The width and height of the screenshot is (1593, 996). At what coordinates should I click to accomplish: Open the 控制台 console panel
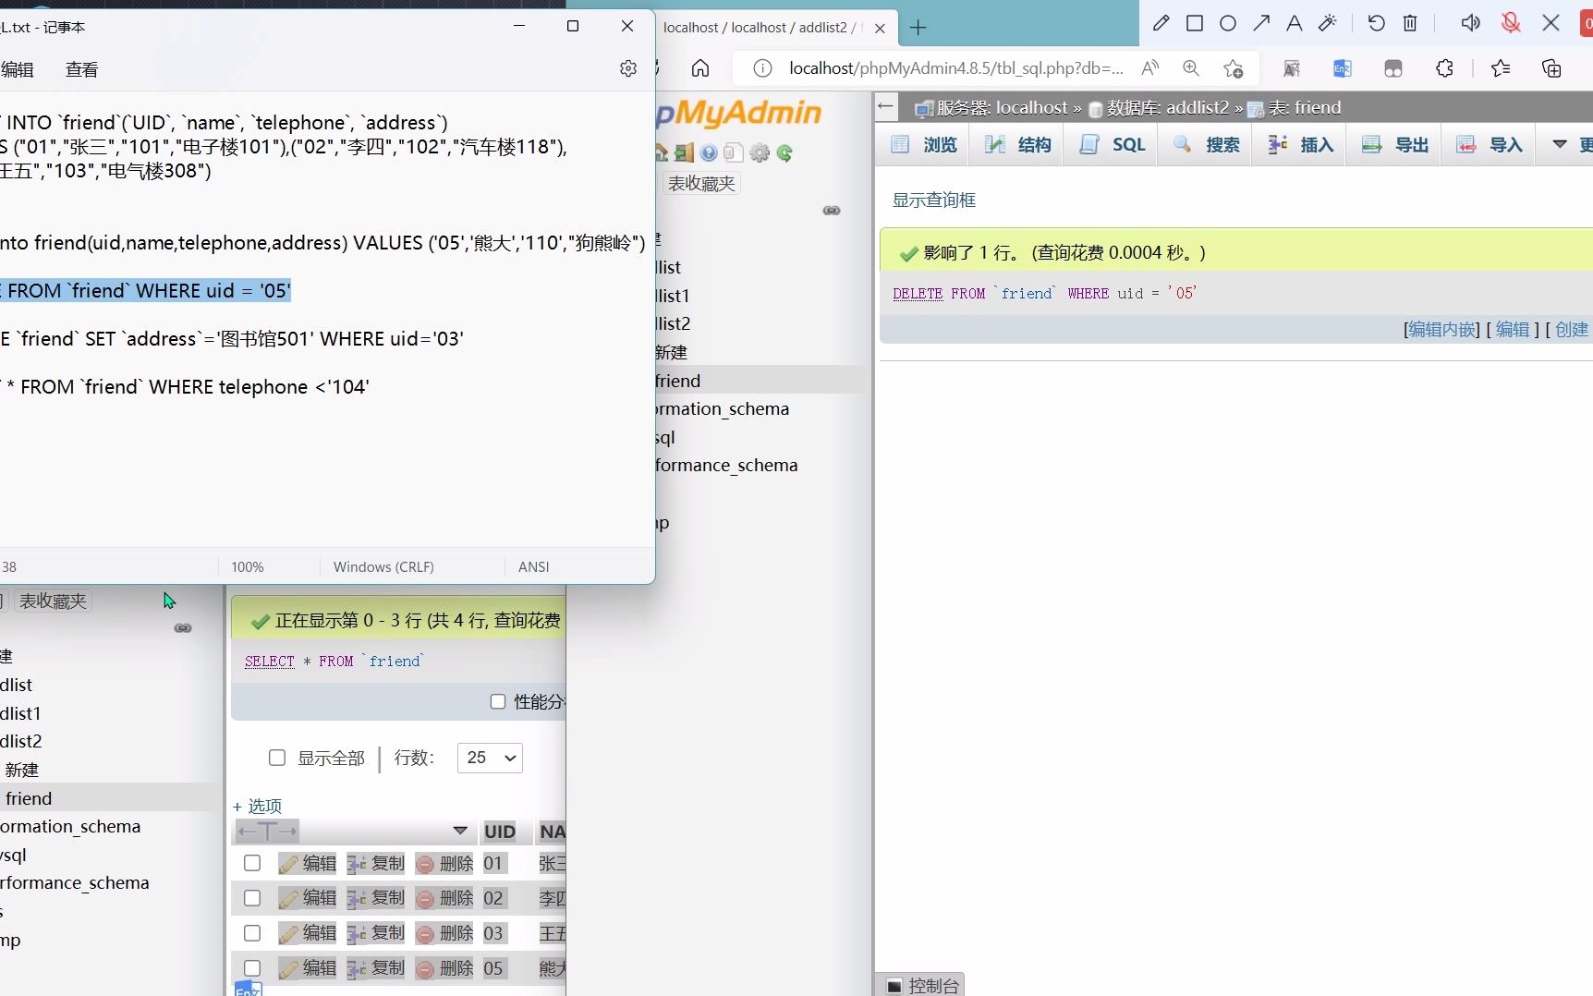tap(922, 985)
